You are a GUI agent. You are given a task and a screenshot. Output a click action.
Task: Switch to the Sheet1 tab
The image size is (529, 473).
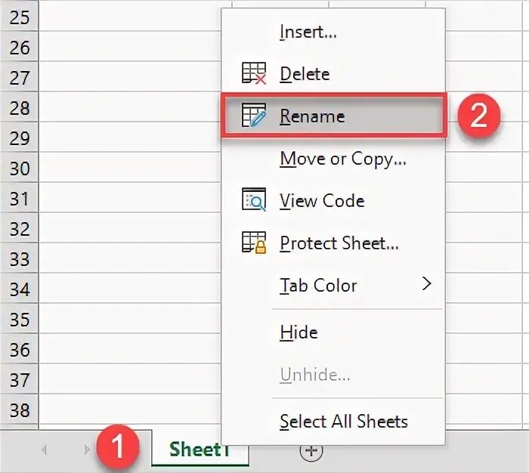click(x=199, y=450)
